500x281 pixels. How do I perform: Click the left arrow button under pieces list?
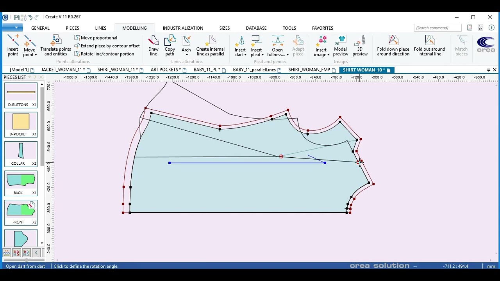(36, 253)
